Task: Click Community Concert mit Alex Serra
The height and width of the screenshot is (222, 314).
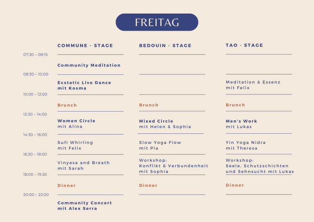Action: point(85,206)
